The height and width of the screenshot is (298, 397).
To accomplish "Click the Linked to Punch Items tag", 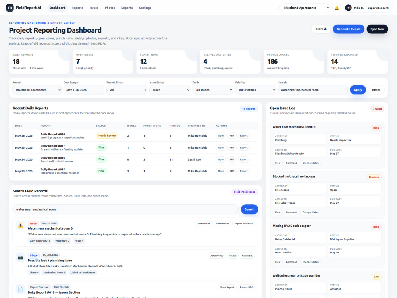I will tap(83, 273).
